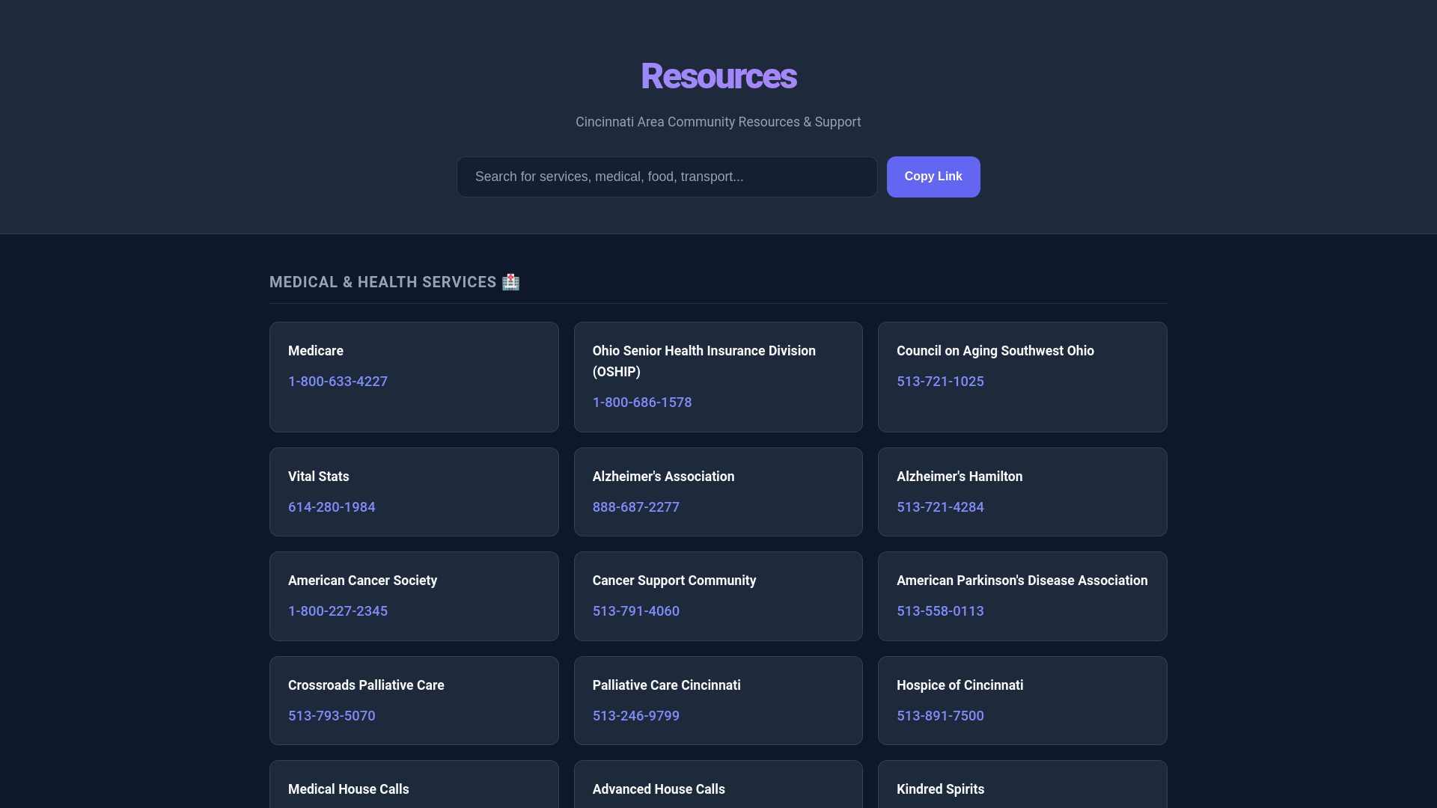Select American Parkinson's Disease Association title

[1022, 581]
